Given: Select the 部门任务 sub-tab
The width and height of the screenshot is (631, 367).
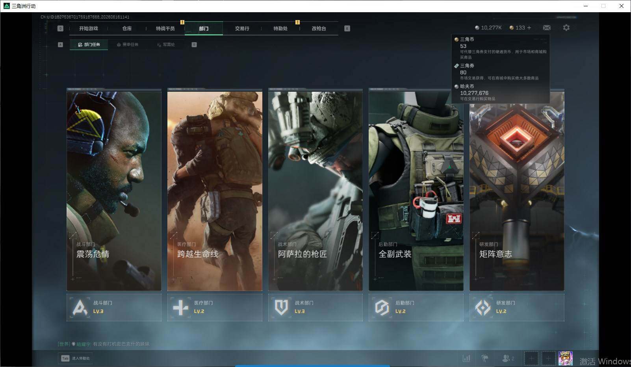Looking at the screenshot, I should pyautogui.click(x=89, y=44).
